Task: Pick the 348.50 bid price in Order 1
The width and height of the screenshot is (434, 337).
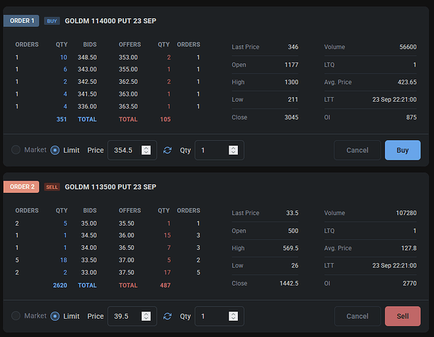Action: point(88,58)
